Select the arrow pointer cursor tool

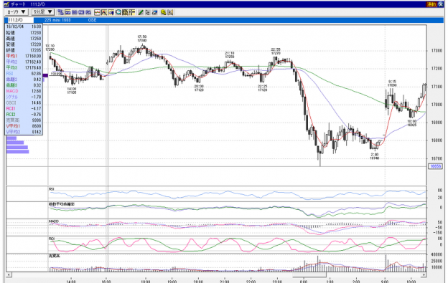[148, 12]
